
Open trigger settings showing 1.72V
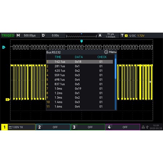[x=141, y=35]
